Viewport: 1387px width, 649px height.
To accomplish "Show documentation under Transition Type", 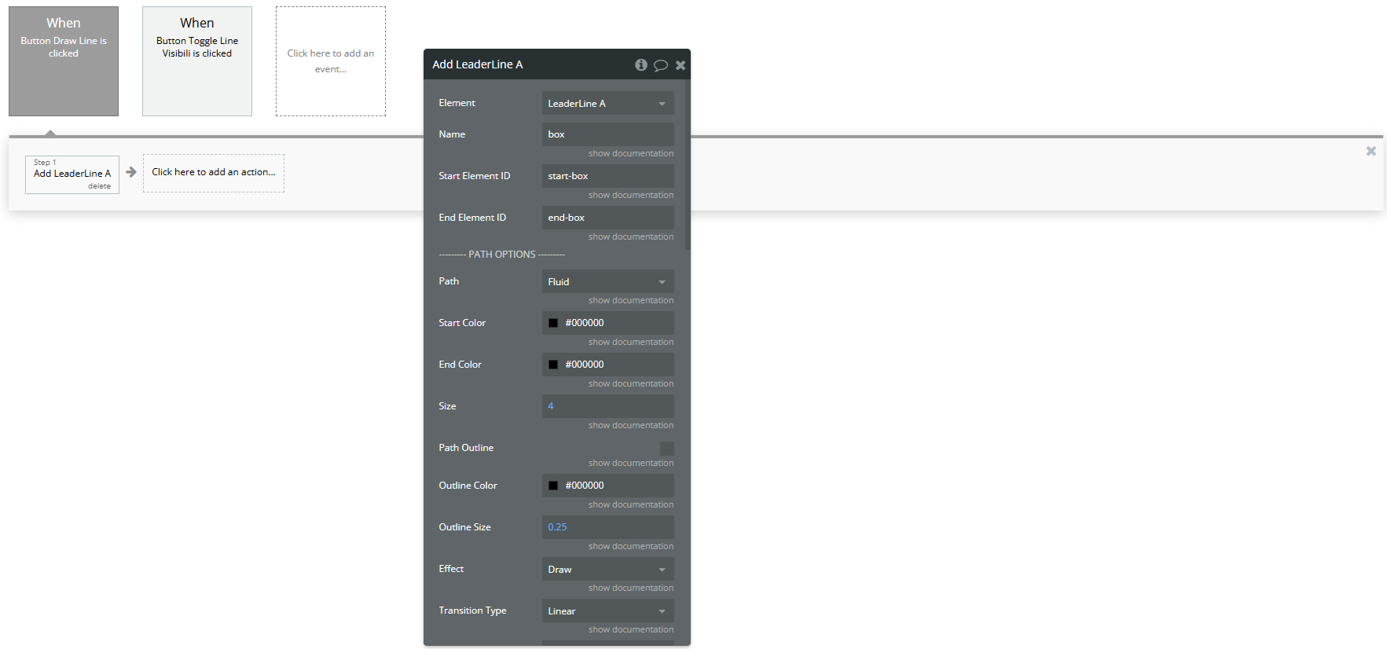I will 631,629.
